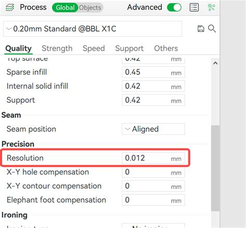
Task: Open the settings search magnifier
Action: pos(212,29)
